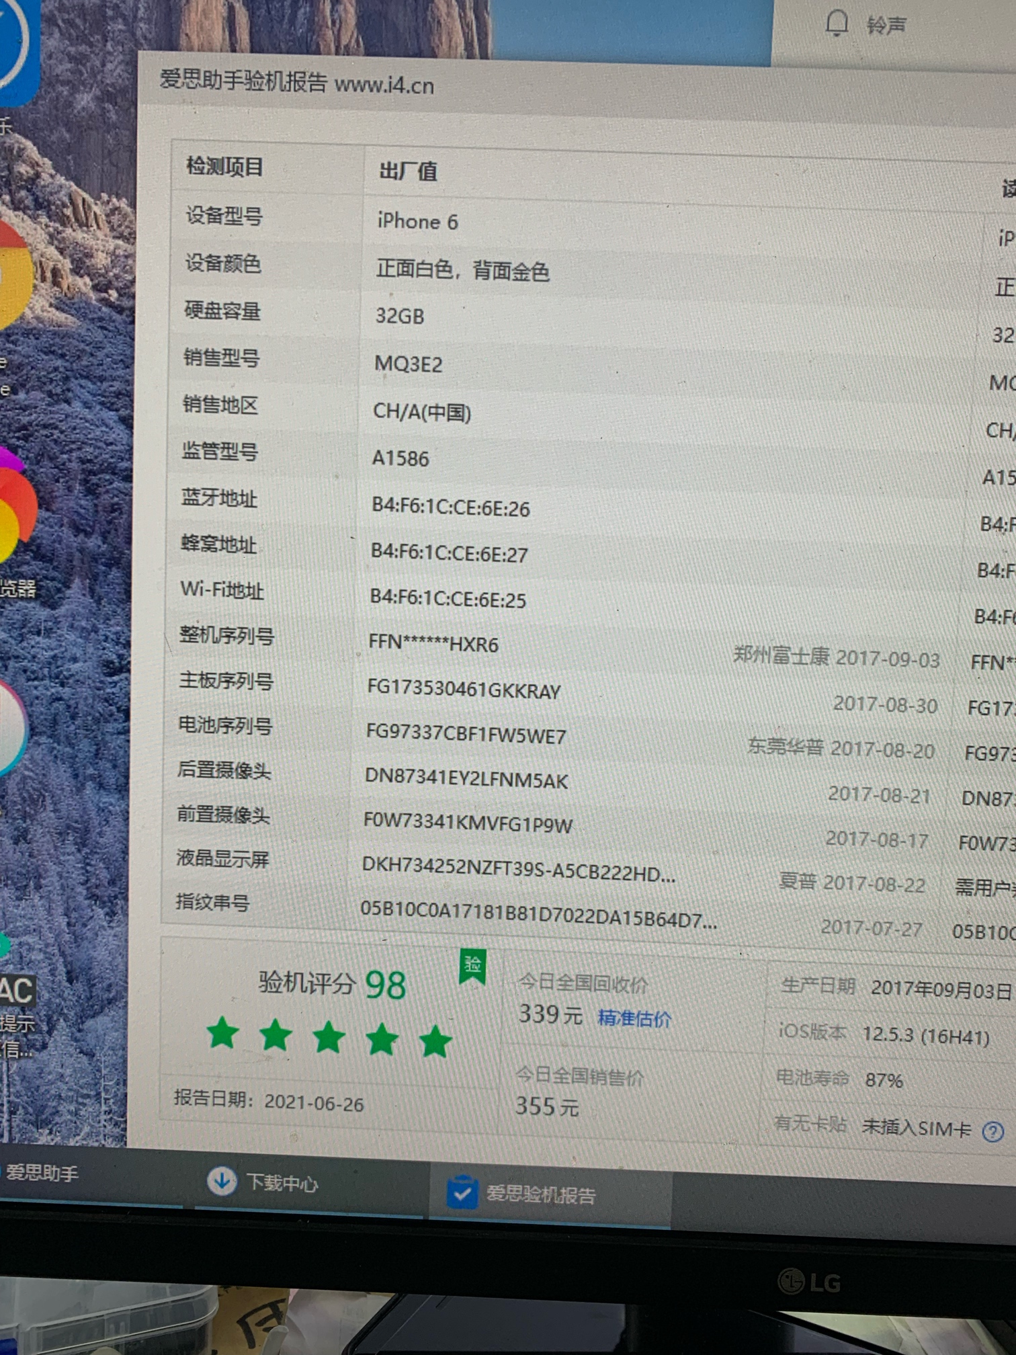1016x1355 pixels.
Task: Click LCD serial DKH734252NZFT39S-A5CB222HD...
Action: point(519,868)
